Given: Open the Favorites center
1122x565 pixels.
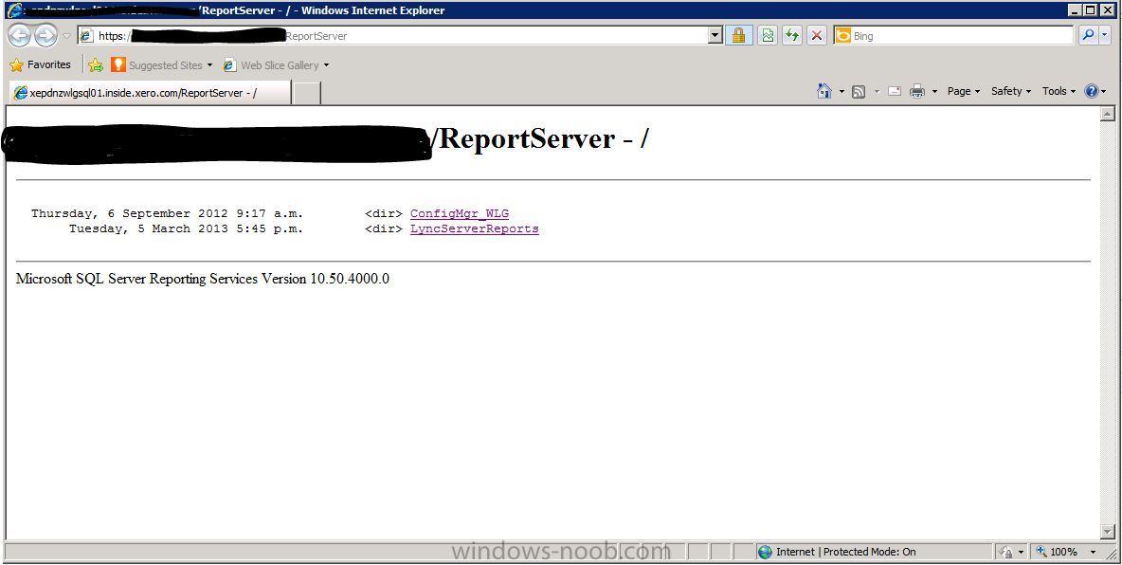Looking at the screenshot, I should [x=40, y=65].
